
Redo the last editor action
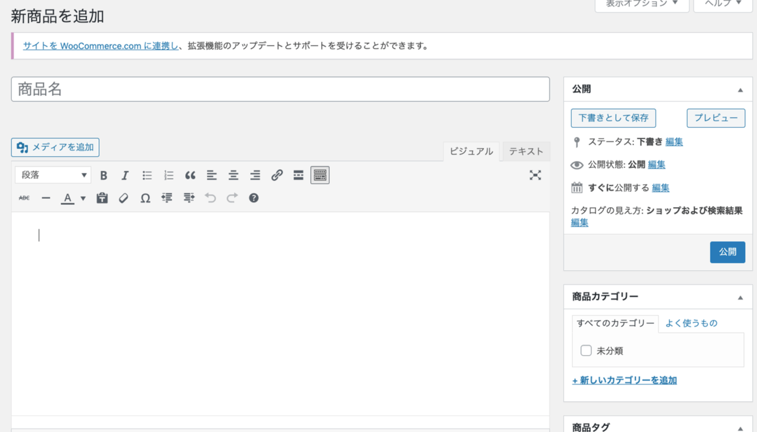pos(232,198)
